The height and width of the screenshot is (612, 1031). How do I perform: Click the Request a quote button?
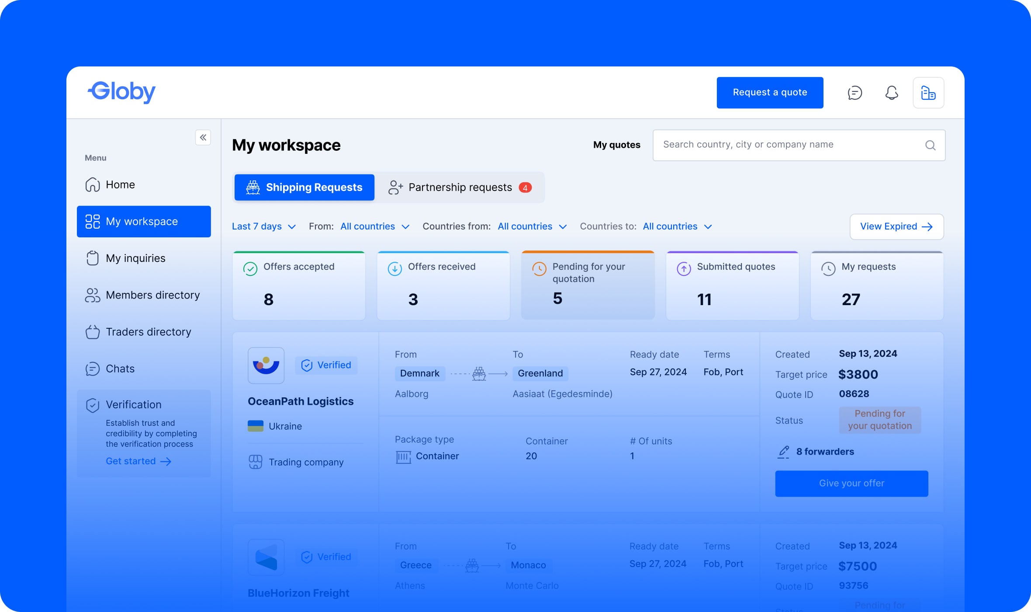770,93
